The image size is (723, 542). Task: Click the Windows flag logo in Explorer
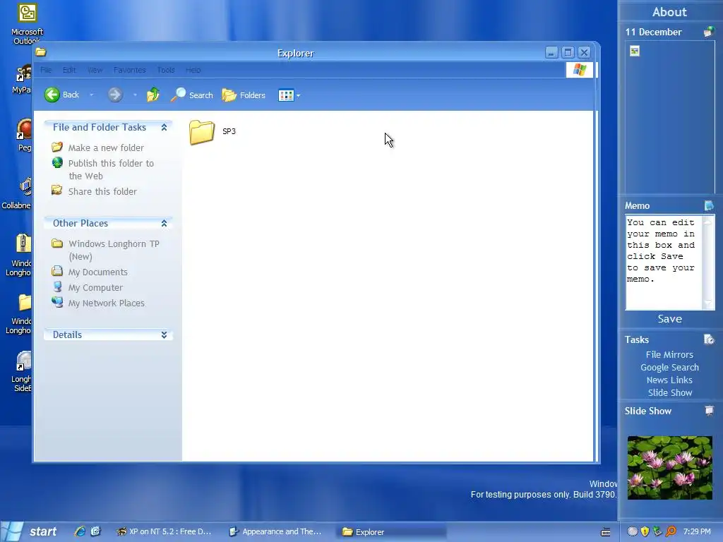tap(579, 70)
